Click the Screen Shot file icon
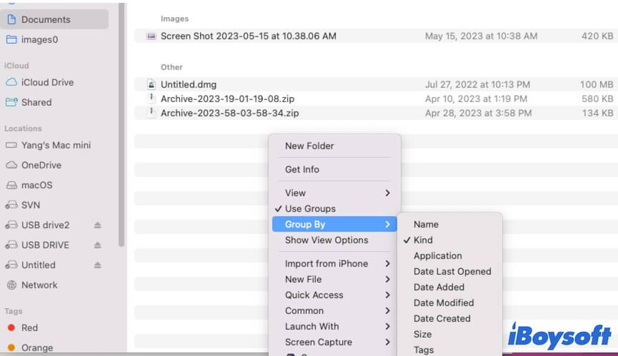Image resolution: width=618 pixels, height=356 pixels. (151, 36)
